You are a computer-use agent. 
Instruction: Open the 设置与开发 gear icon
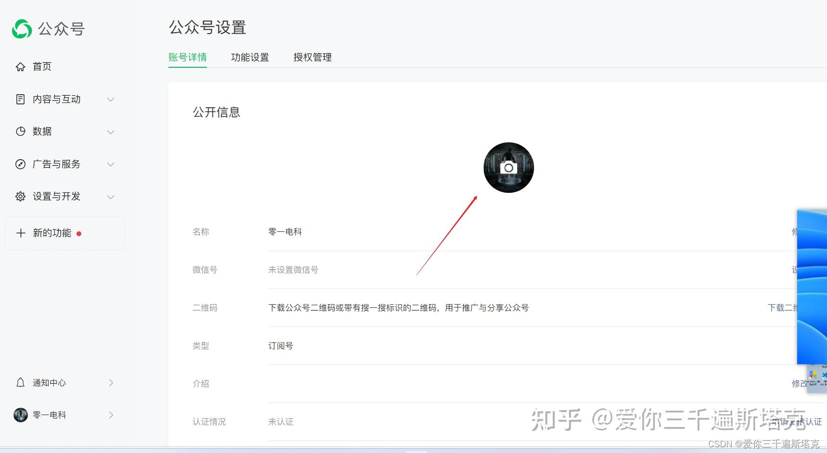(20, 196)
